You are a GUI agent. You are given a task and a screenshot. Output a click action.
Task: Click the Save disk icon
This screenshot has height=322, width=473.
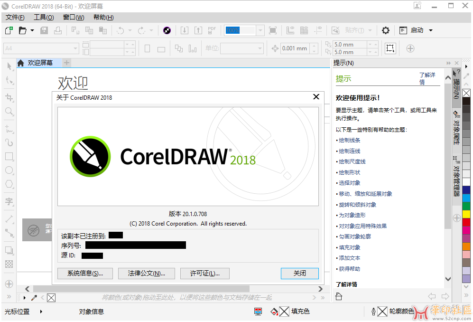coord(44,30)
